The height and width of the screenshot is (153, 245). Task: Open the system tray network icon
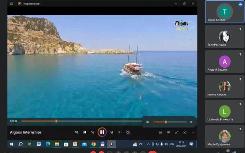pyautogui.click(x=157, y=144)
